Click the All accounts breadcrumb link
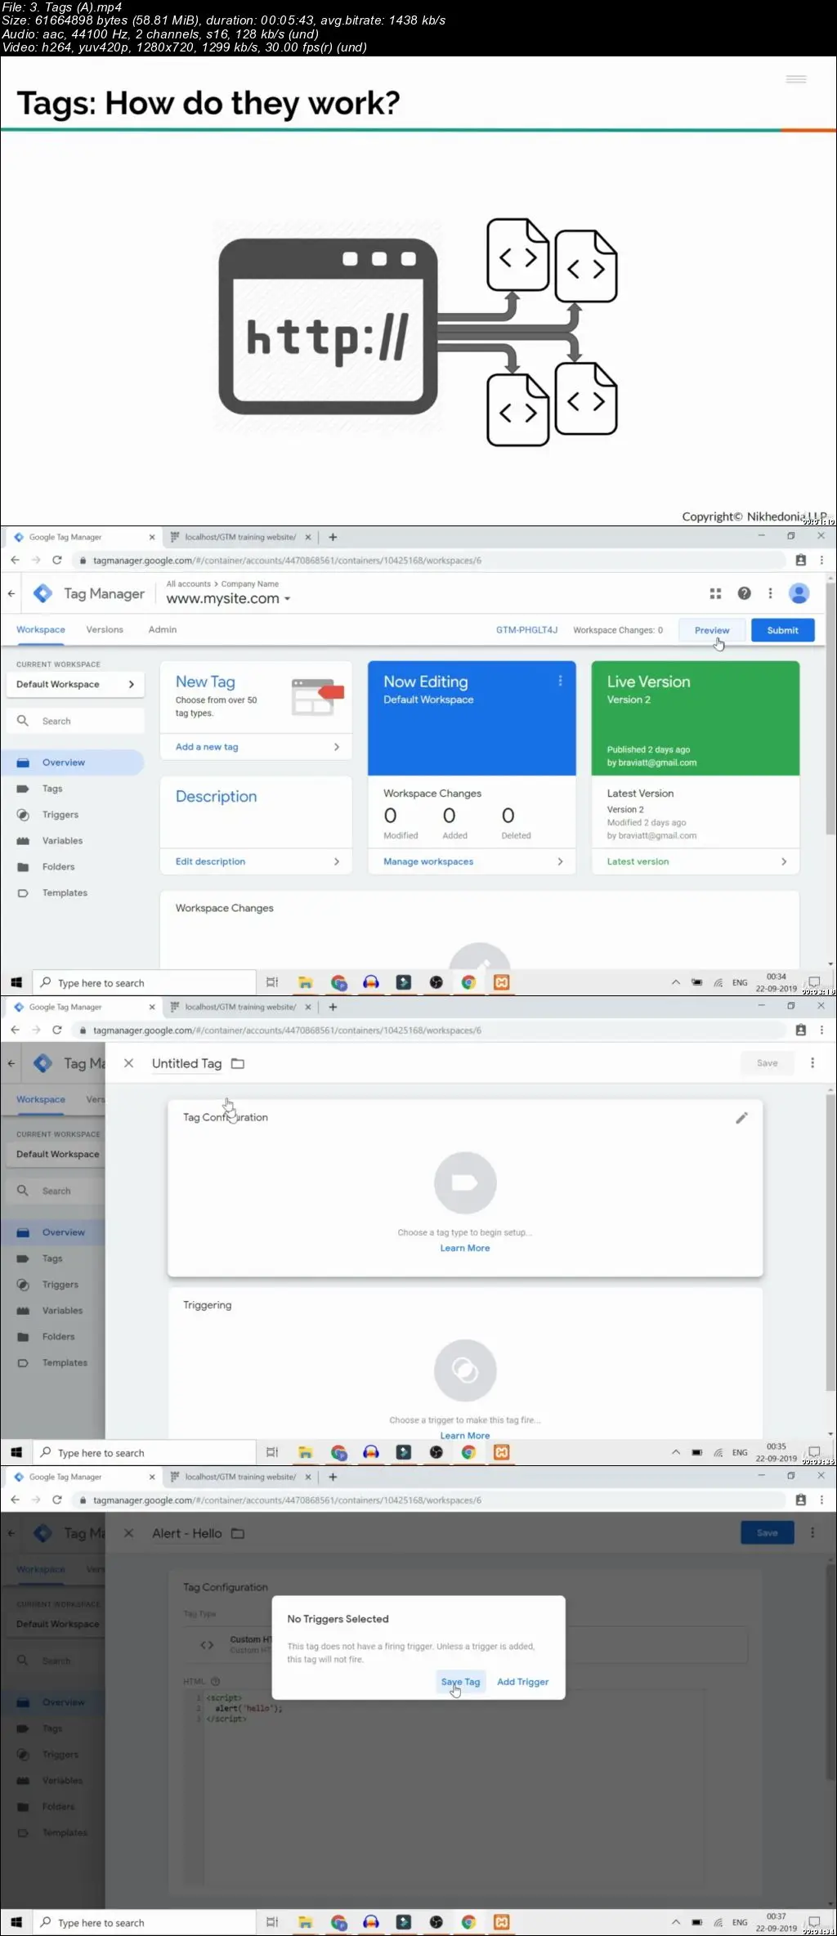The width and height of the screenshot is (837, 1936). (188, 583)
